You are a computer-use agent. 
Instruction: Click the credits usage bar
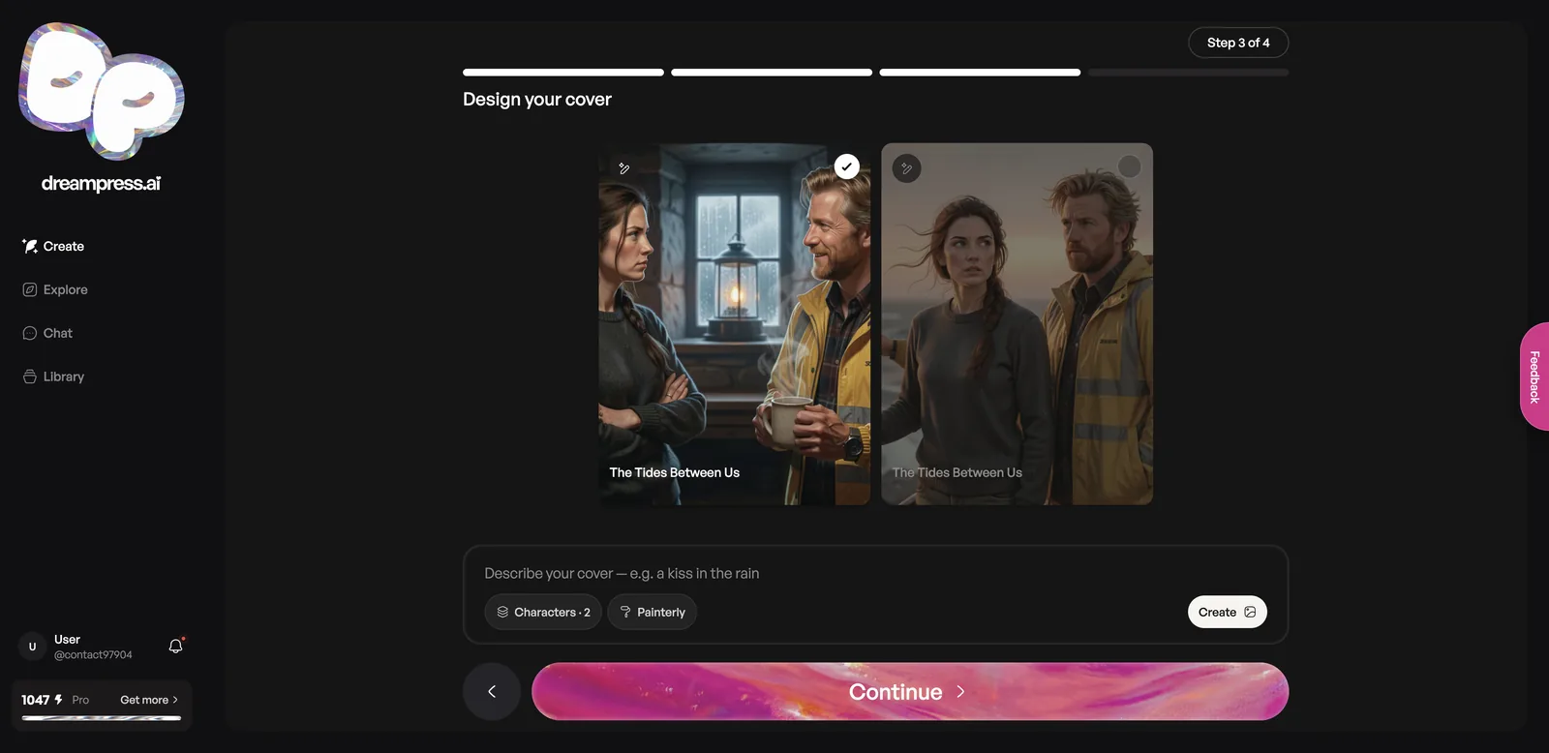pyautogui.click(x=102, y=718)
